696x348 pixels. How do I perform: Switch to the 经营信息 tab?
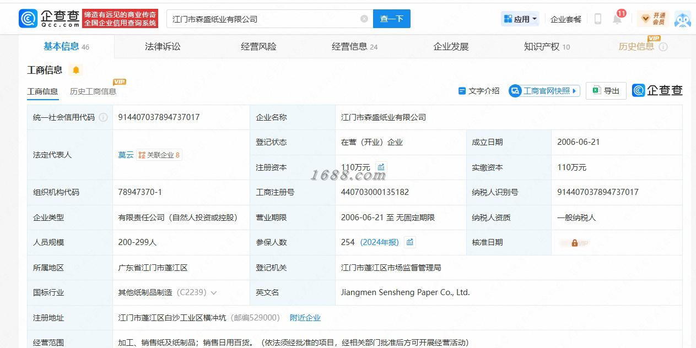coord(354,47)
